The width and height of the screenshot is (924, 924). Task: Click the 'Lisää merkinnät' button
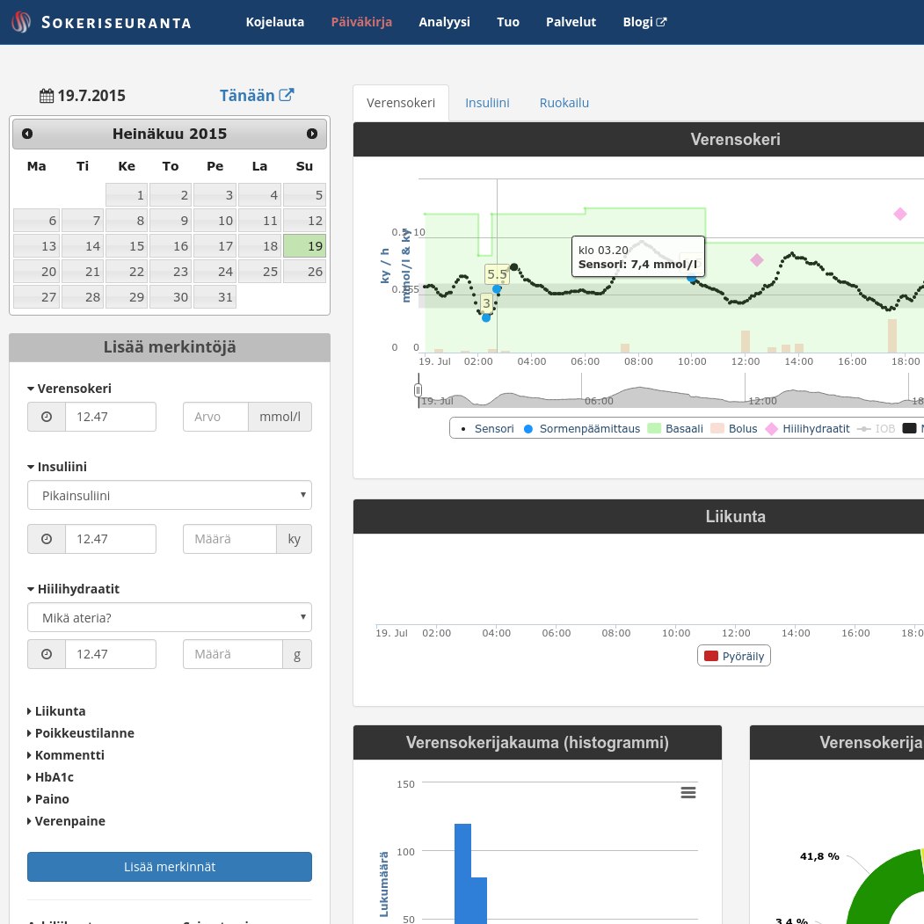(x=170, y=867)
